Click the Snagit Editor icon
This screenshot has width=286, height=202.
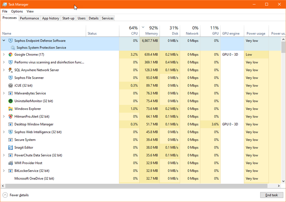11,147
